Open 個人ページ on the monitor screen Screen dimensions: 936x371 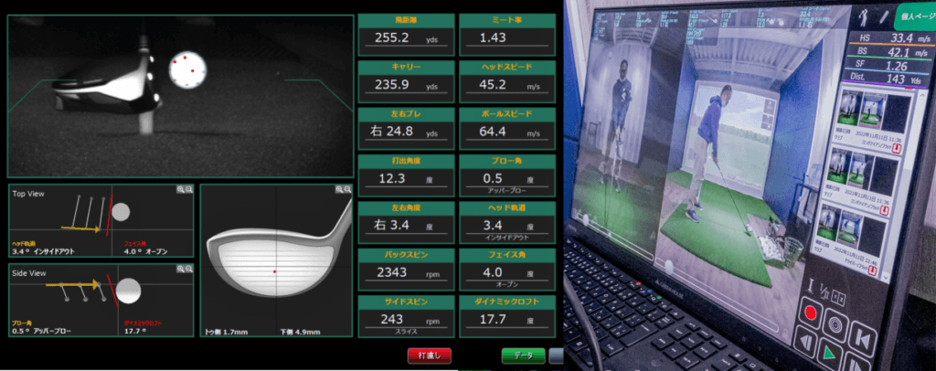pyautogui.click(x=916, y=16)
